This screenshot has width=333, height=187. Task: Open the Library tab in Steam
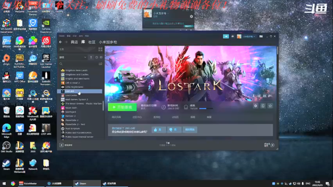(83, 42)
